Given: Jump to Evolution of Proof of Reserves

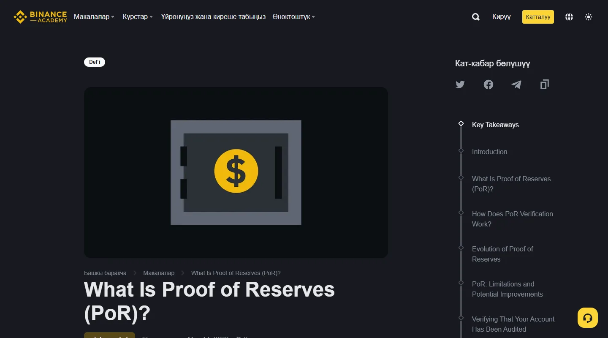Looking at the screenshot, I should (502, 254).
